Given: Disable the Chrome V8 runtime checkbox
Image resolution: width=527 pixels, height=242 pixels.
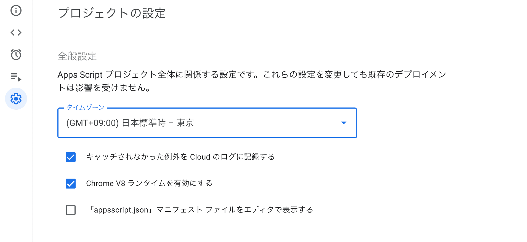Looking at the screenshot, I should point(71,184).
